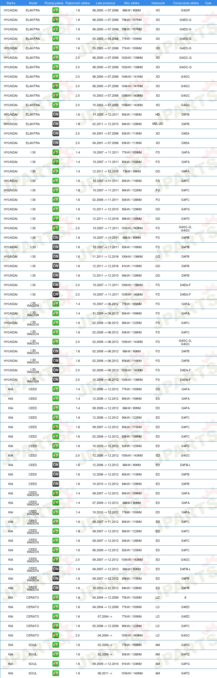The width and height of the screenshot is (217, 678).
Task: Click petrol icon in Cerato 75kW / 102KM row
Action: (55, 597)
